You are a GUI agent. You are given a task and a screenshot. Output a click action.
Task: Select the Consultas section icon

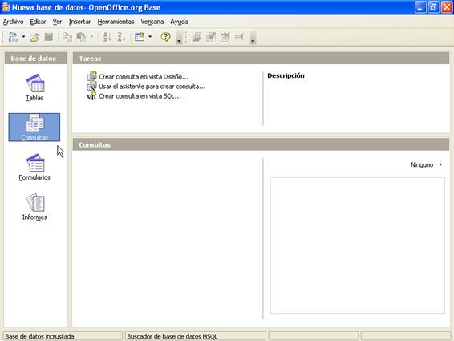34,128
